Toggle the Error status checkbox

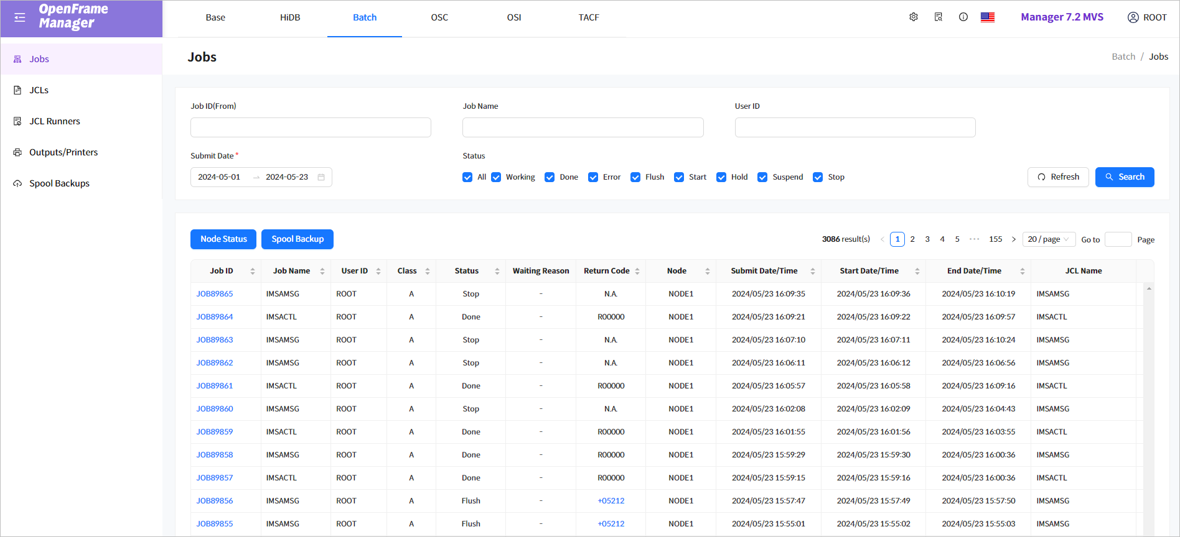click(x=593, y=177)
